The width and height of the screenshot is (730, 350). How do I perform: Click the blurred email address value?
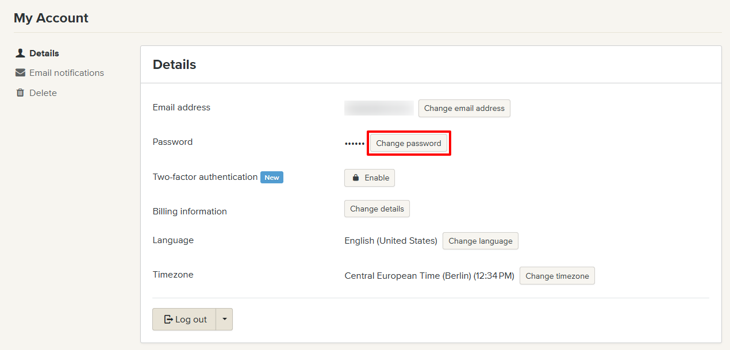point(379,108)
